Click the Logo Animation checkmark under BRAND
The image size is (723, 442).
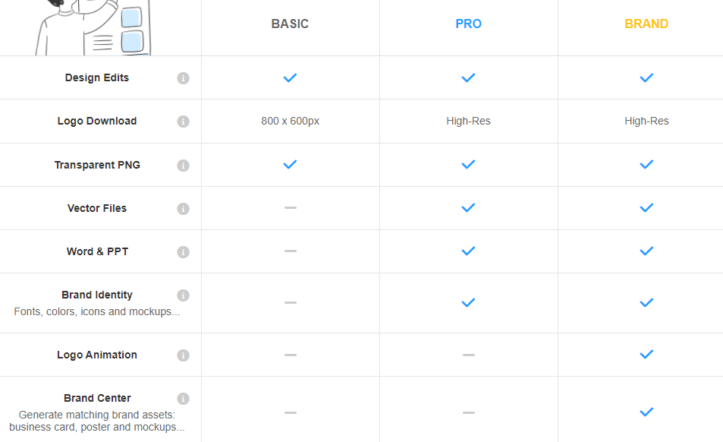tap(646, 355)
